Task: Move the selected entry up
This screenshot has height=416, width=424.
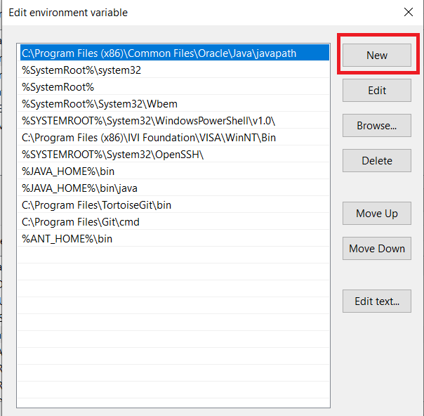Action: [x=377, y=214]
